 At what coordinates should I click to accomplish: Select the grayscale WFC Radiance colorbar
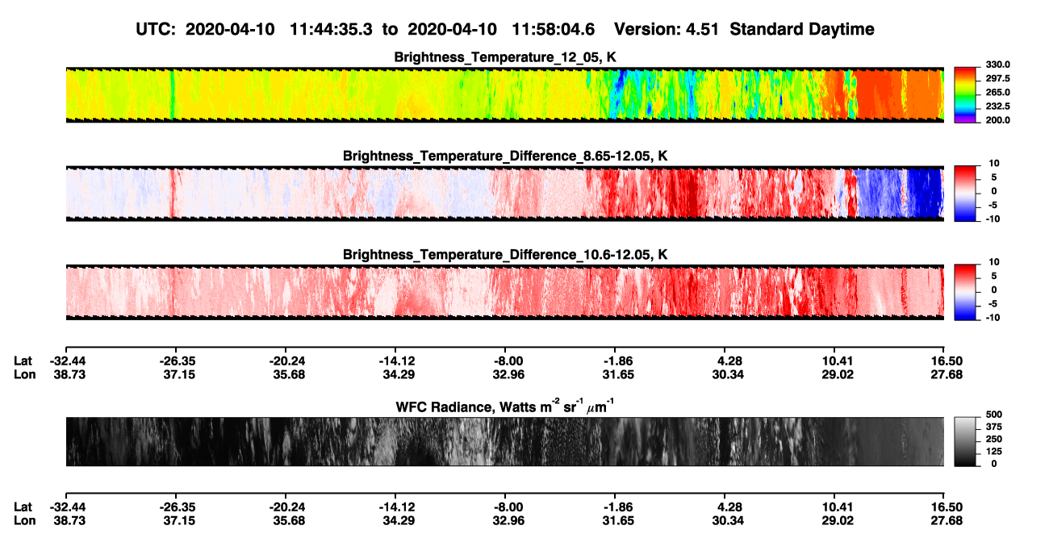pyautogui.click(x=965, y=441)
